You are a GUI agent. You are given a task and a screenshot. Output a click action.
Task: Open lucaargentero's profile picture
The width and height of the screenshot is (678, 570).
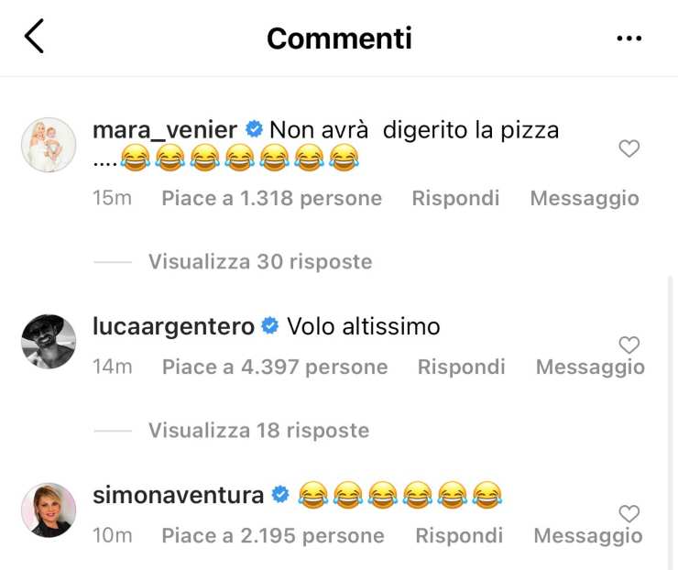click(49, 341)
